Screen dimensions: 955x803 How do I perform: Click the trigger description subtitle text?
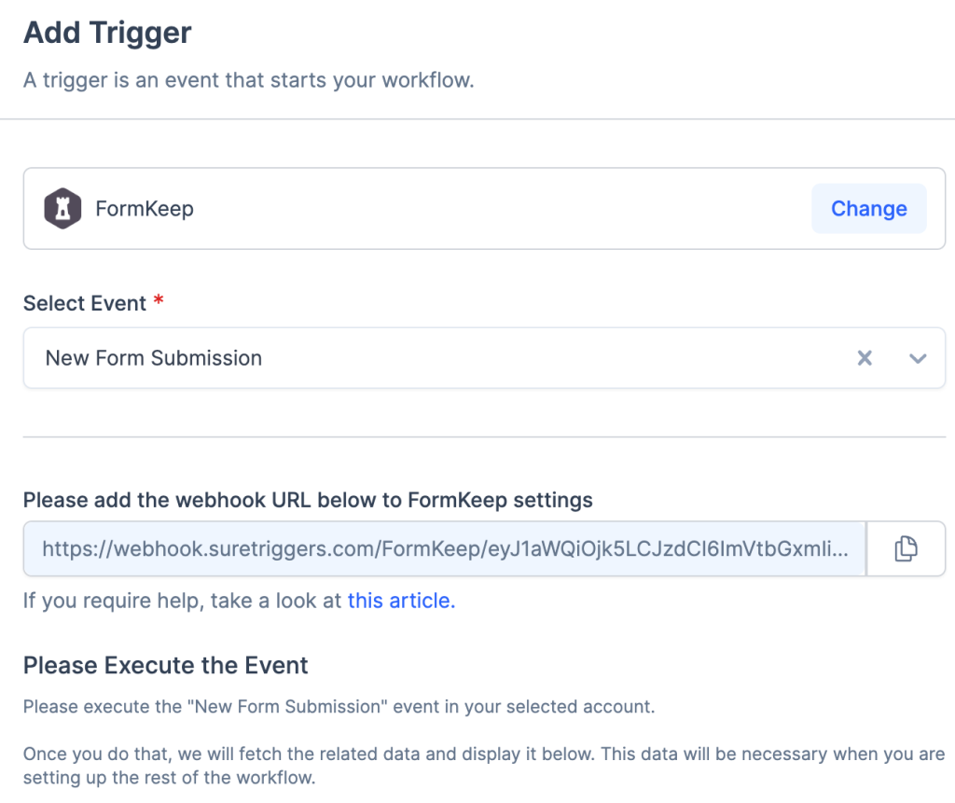[249, 79]
